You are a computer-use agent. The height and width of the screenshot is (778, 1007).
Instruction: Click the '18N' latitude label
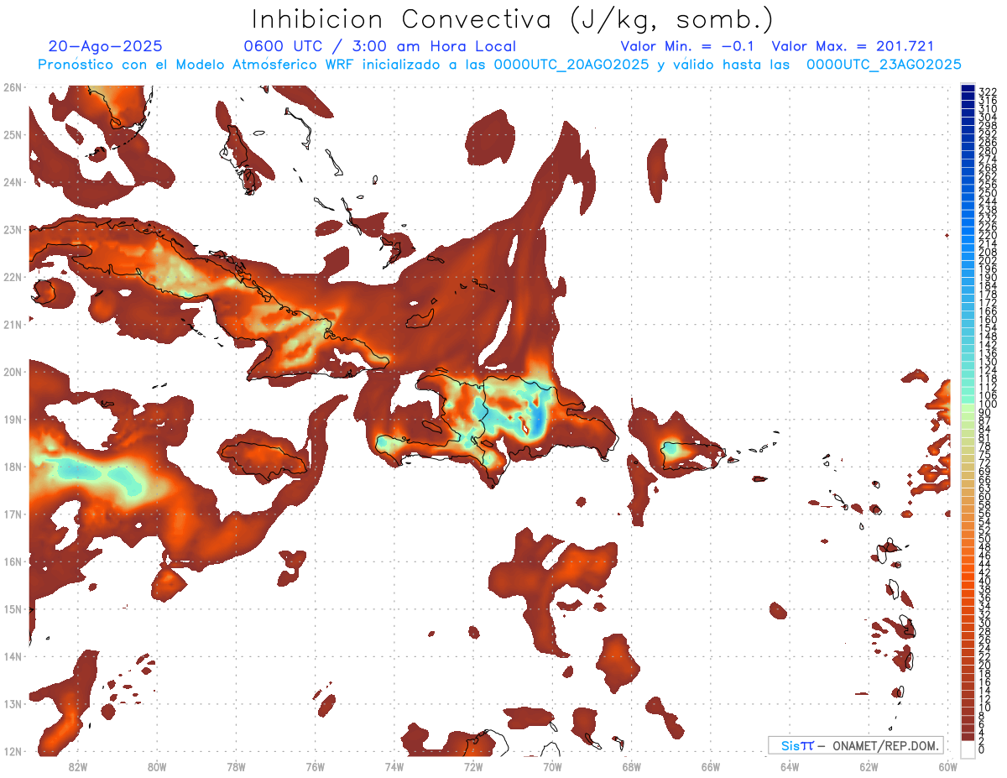click(x=13, y=467)
